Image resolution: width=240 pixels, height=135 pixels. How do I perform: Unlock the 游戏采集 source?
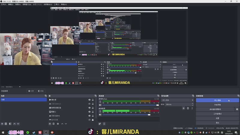click(x=93, y=120)
